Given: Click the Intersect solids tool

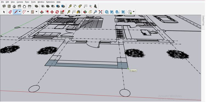Looking at the screenshot, I should (x=48, y=6).
